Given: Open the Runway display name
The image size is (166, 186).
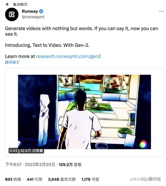Looking at the screenshot, I should 30,11.
